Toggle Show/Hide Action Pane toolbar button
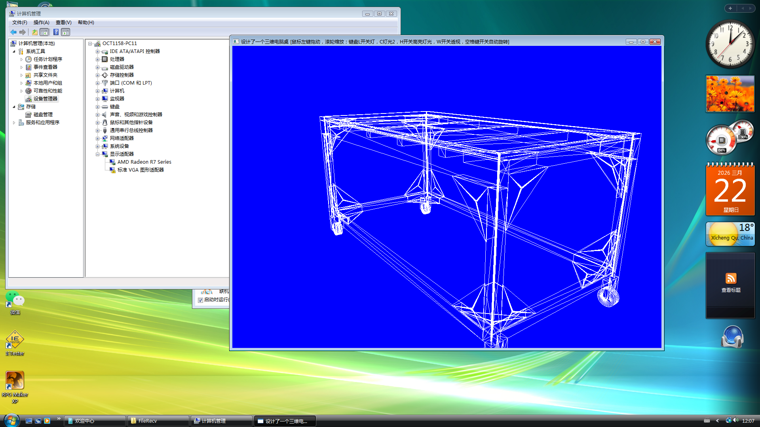This screenshot has width=760, height=427. (x=66, y=32)
